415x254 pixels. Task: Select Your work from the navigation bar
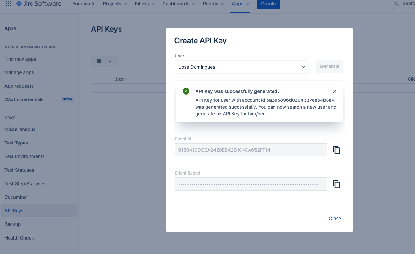[83, 4]
